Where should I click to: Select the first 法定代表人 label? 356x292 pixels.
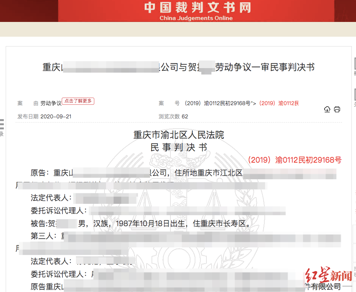tap(51, 198)
